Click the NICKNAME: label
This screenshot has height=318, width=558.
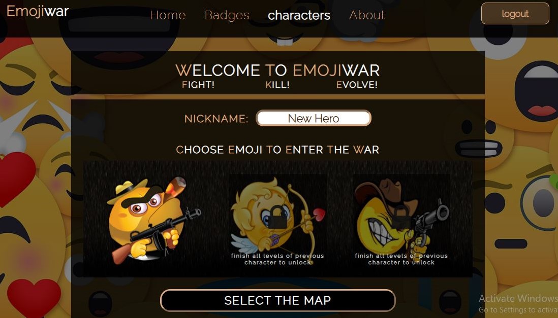[x=216, y=119]
